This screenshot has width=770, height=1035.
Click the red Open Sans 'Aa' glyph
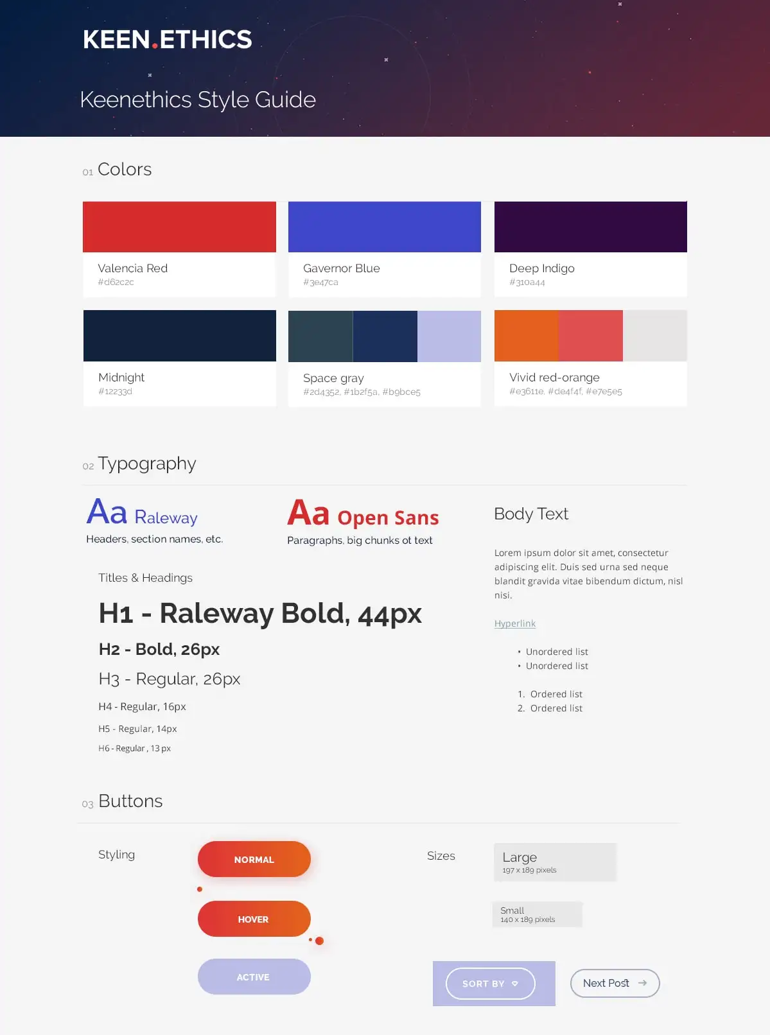(x=308, y=513)
